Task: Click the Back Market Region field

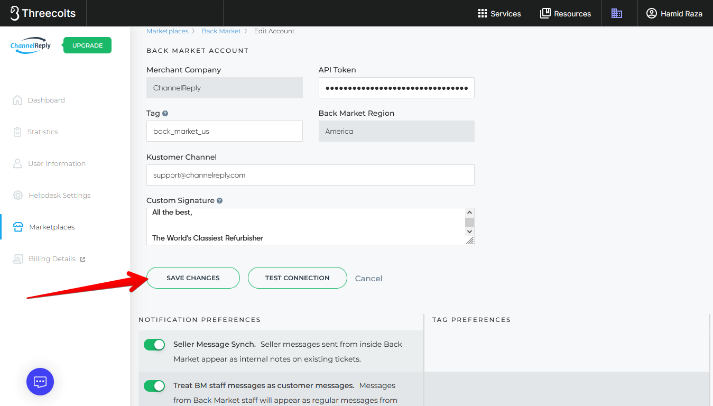Action: 396,131
